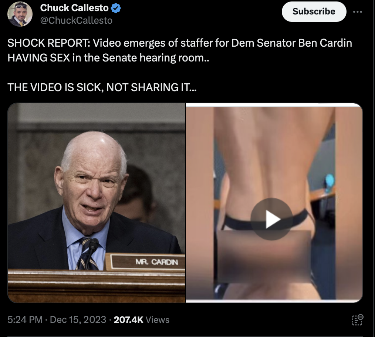This screenshot has width=375, height=337.
Task: Open Chuck Callesto's profile avatar
Action: tap(20, 14)
